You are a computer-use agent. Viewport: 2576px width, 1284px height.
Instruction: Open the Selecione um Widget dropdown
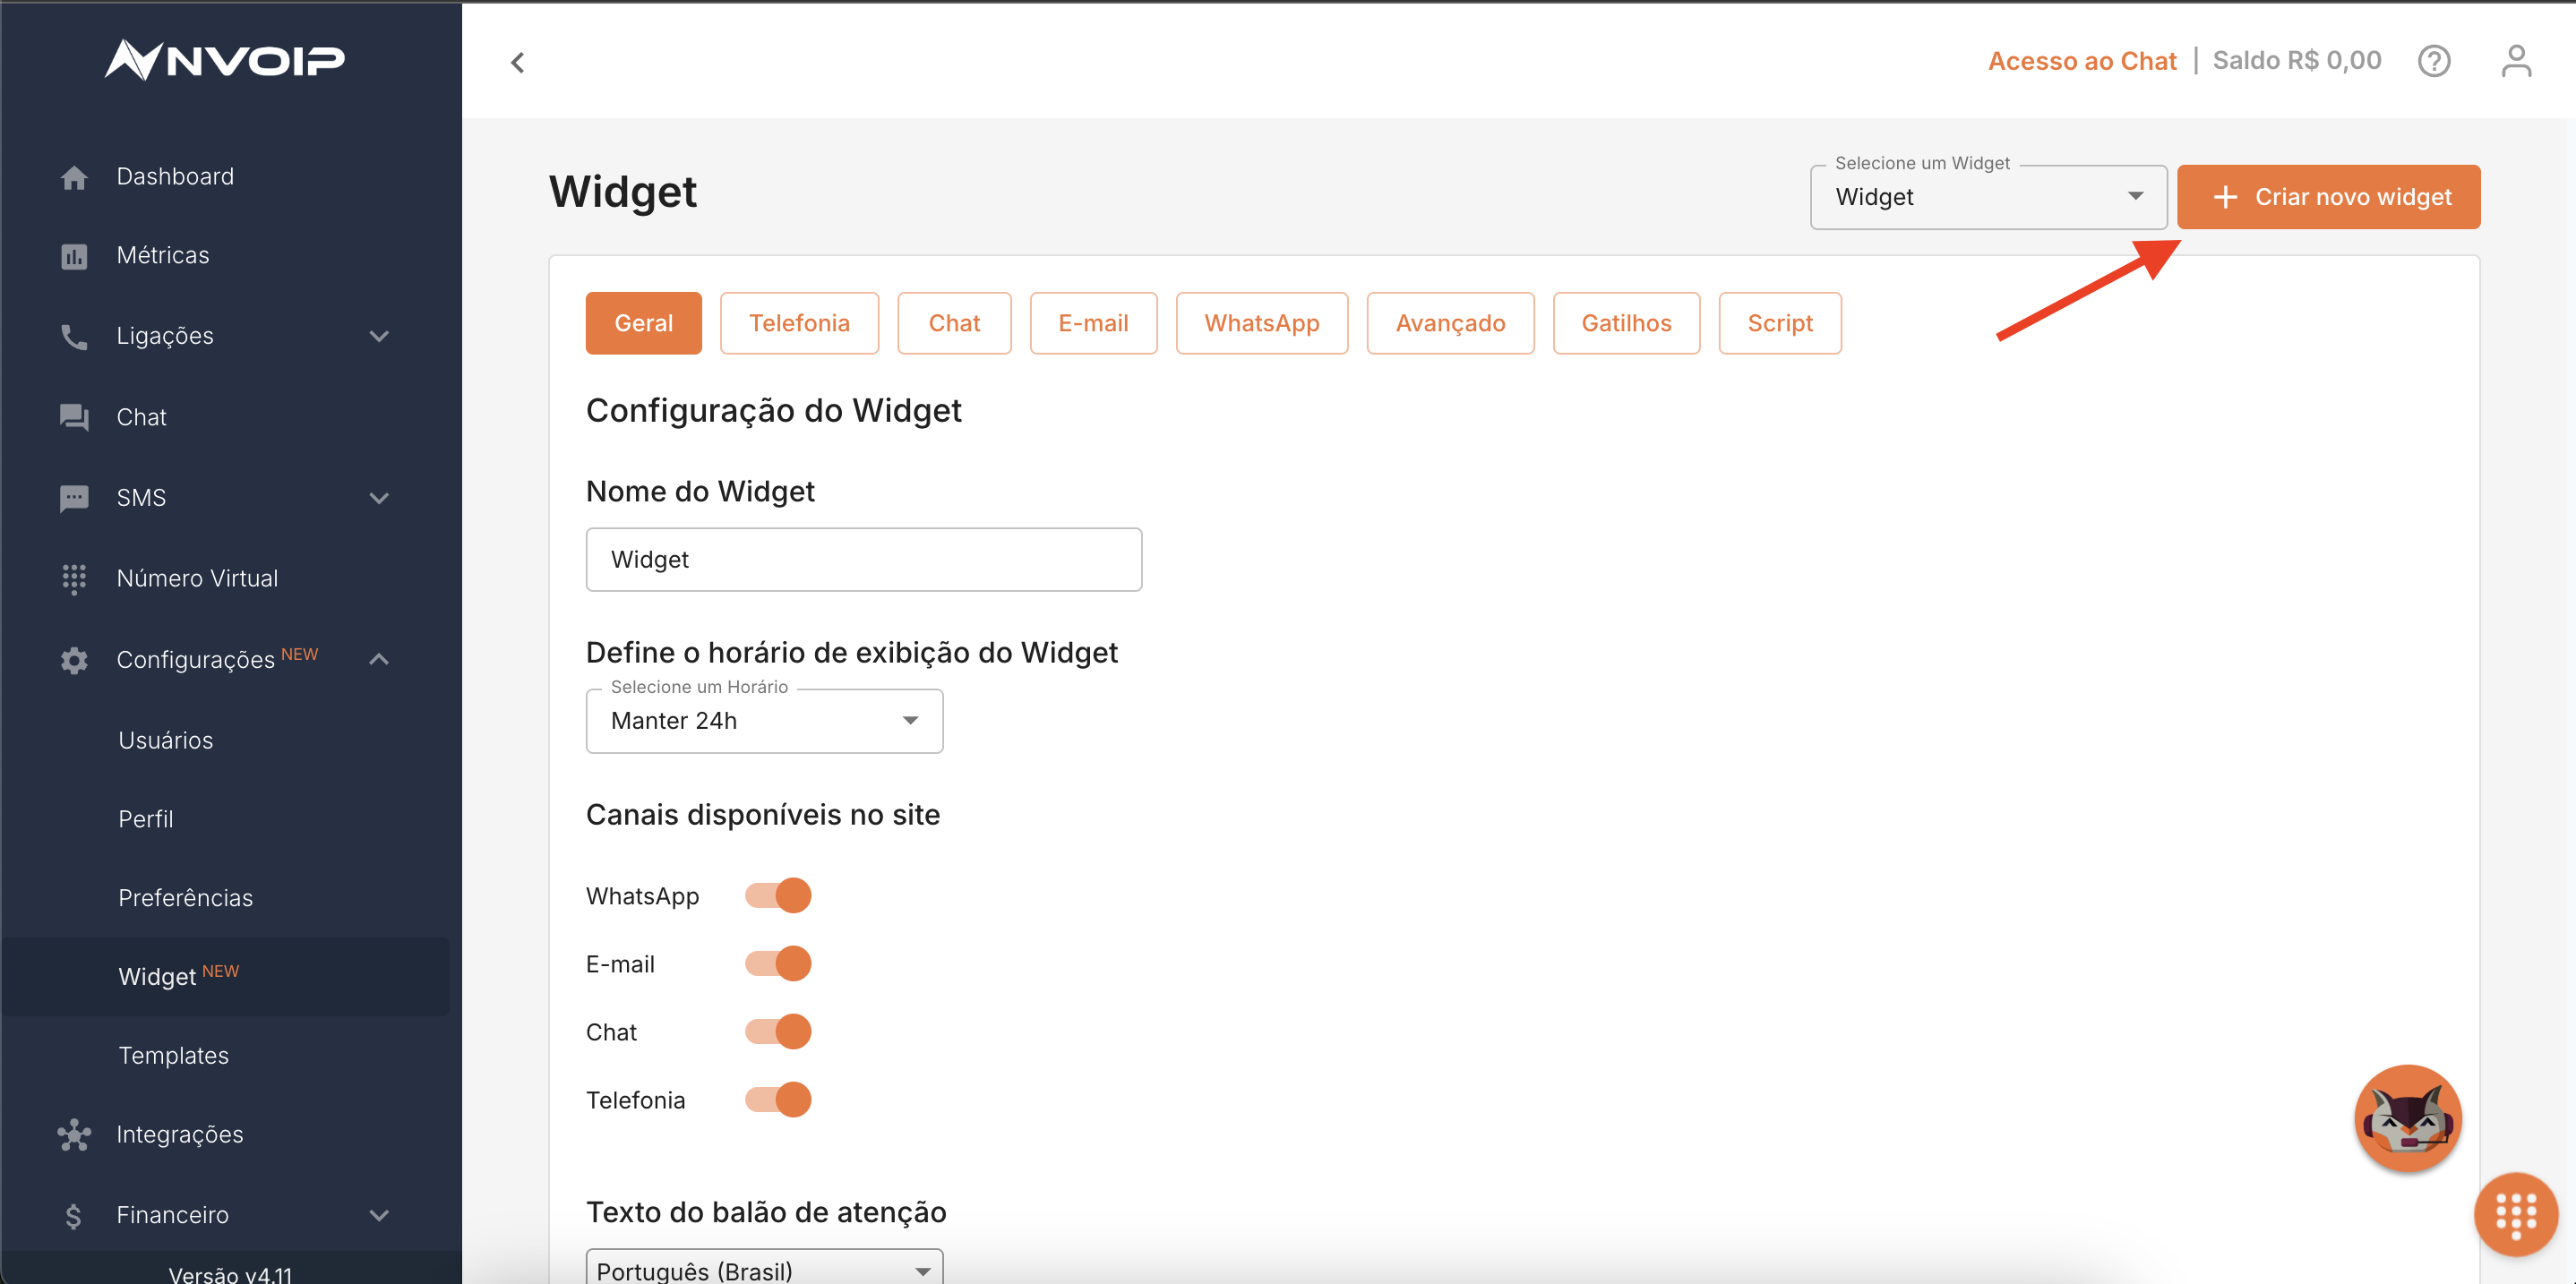[1987, 197]
